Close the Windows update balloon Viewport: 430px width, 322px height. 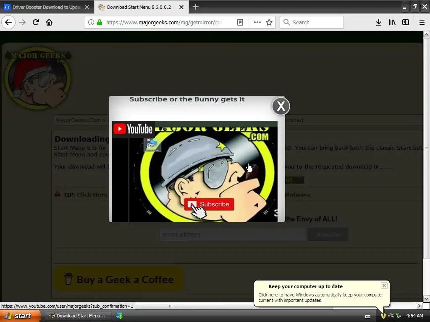[384, 286]
